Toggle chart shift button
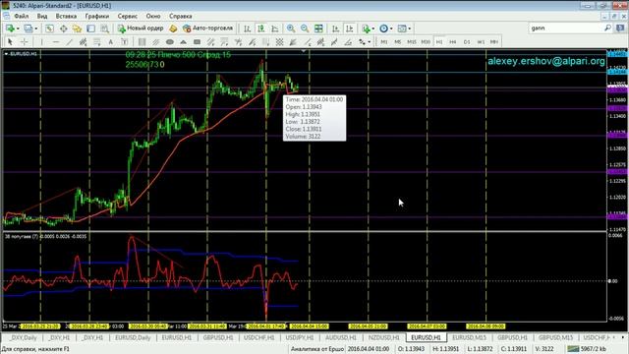 click(x=350, y=29)
